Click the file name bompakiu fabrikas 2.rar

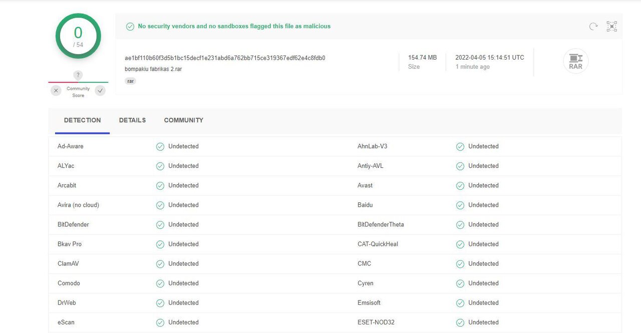(x=153, y=69)
